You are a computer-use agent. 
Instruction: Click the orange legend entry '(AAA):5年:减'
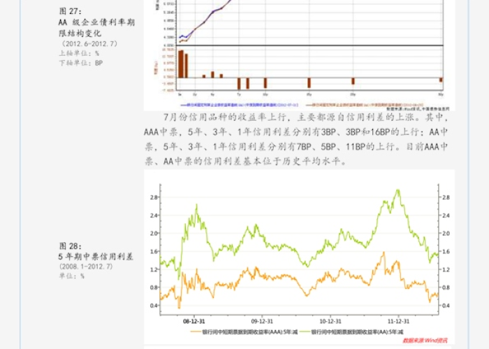(x=245, y=332)
